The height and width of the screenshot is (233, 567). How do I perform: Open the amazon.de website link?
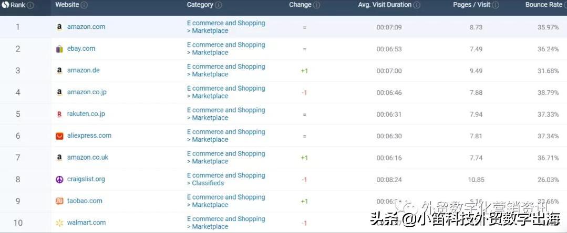coord(83,71)
